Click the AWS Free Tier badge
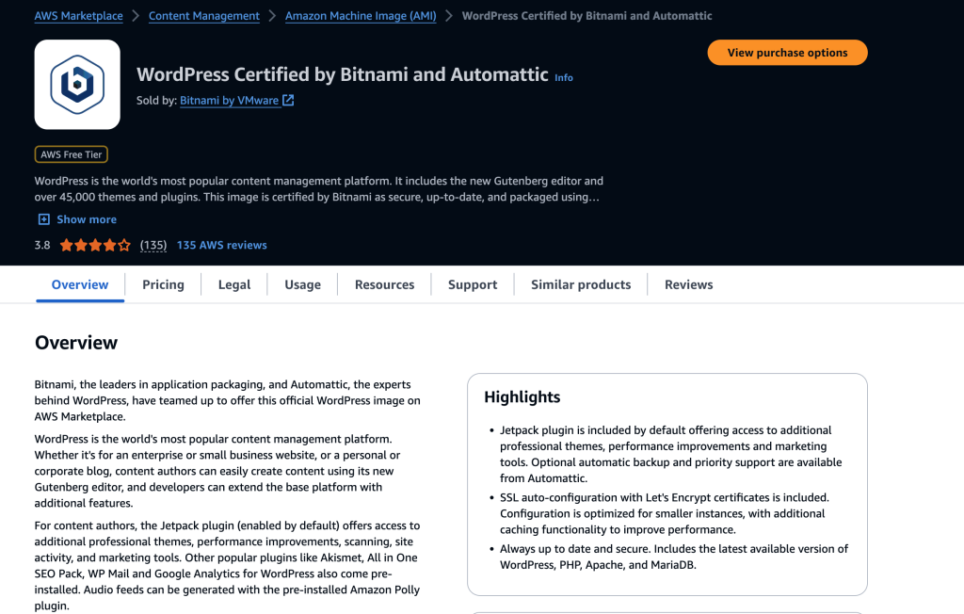Screen dimensions: 964x614 [x=71, y=153]
